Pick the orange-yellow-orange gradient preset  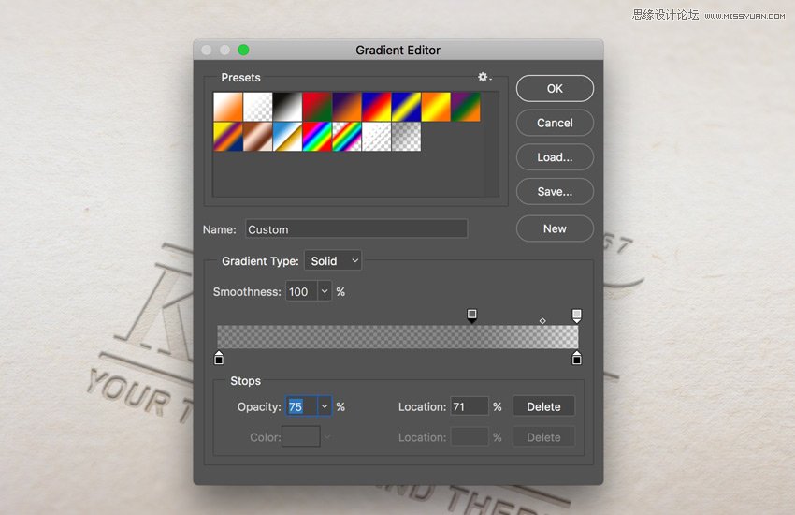(436, 107)
